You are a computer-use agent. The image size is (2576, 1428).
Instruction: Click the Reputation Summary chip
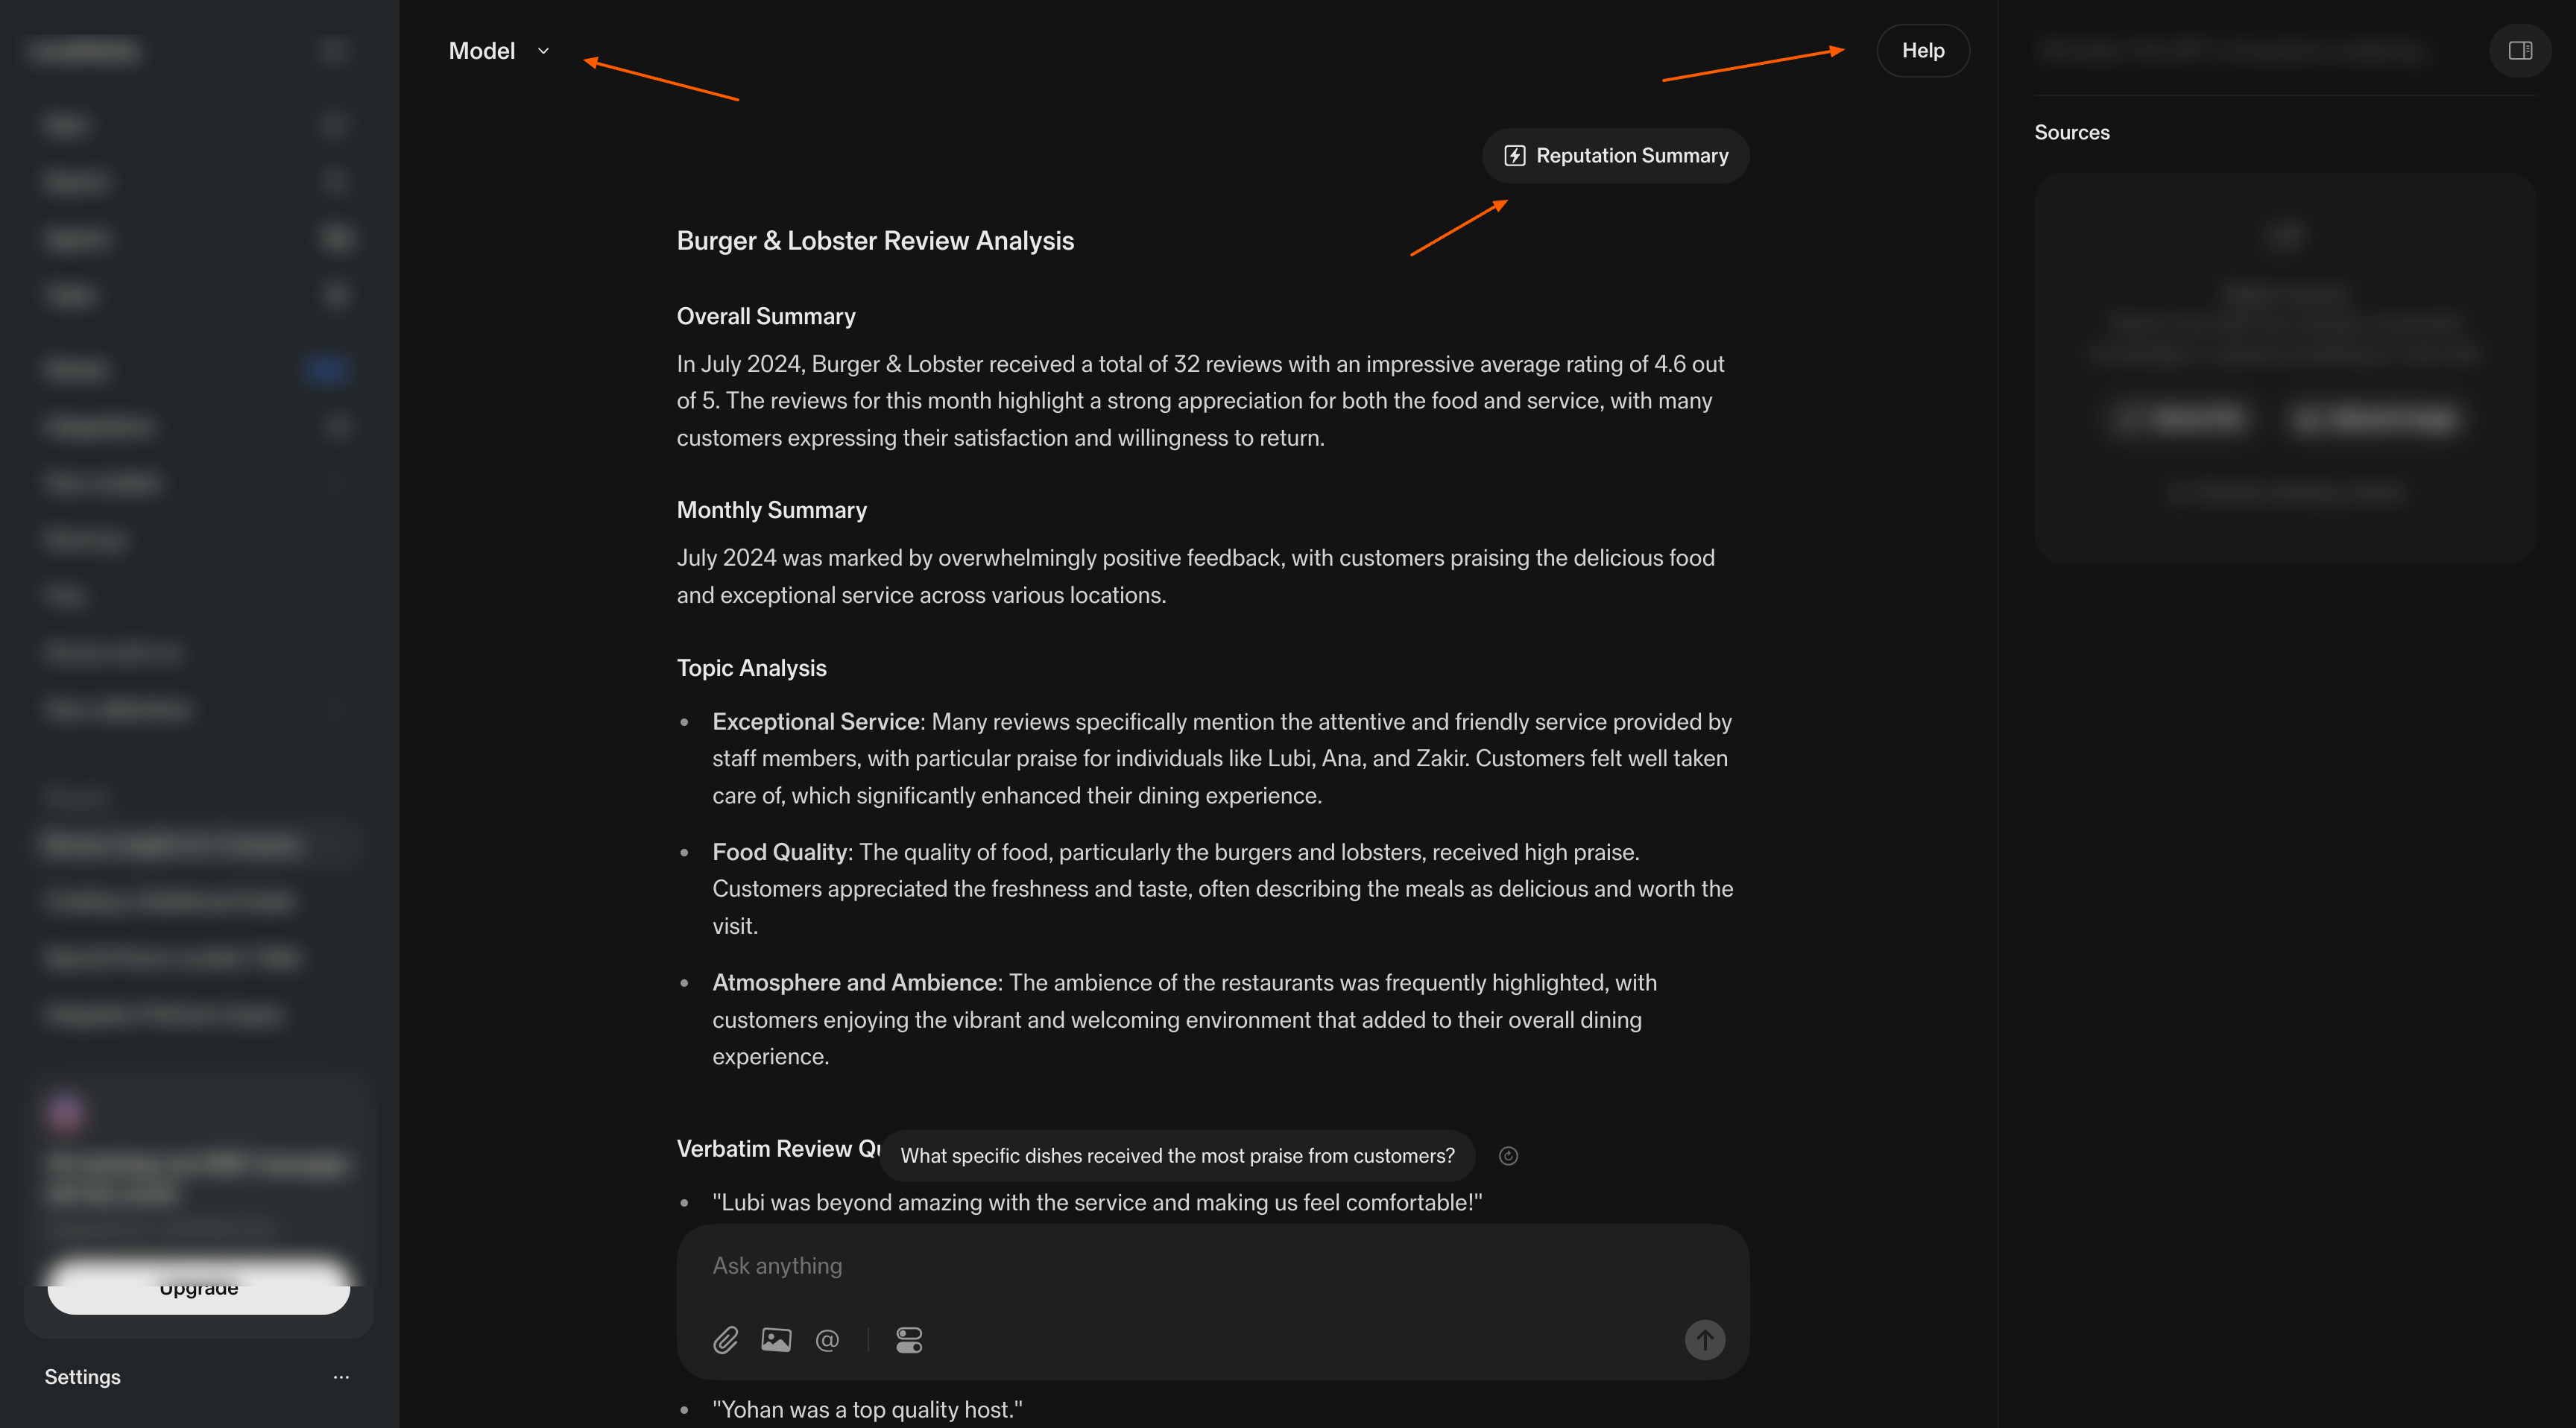tap(1616, 156)
